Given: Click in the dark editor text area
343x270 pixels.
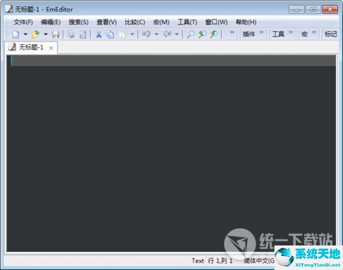Looking at the screenshot, I should [171, 153].
